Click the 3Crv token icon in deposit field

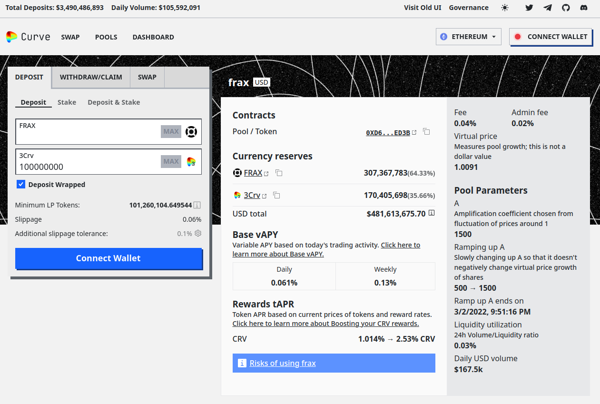191,162
